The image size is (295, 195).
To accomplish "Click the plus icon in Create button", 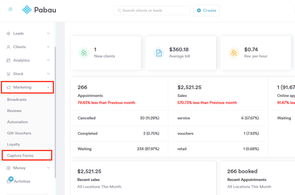I will [x=199, y=10].
